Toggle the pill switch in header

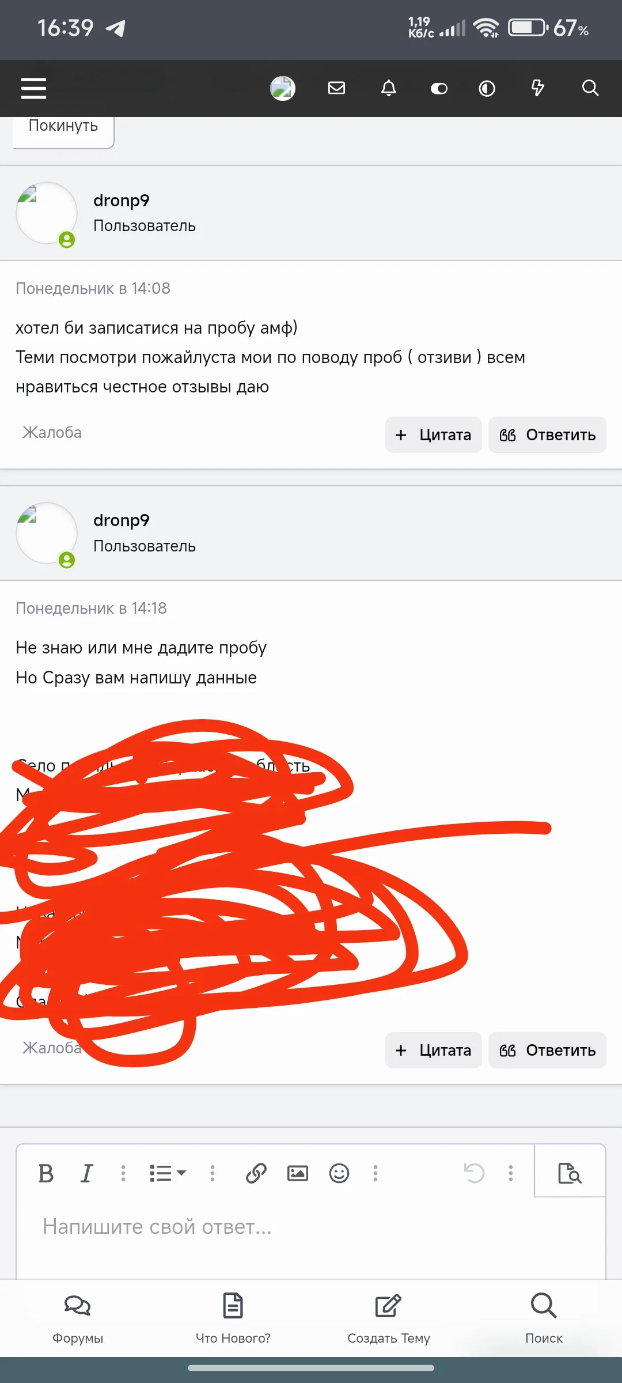point(439,88)
